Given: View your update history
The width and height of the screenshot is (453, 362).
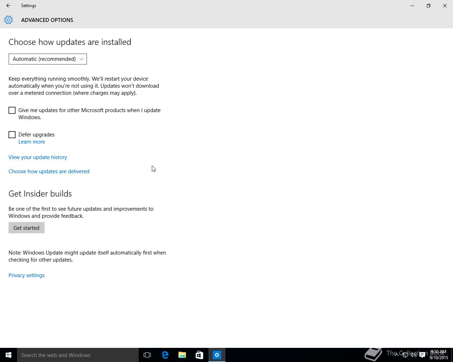Looking at the screenshot, I should (38, 157).
